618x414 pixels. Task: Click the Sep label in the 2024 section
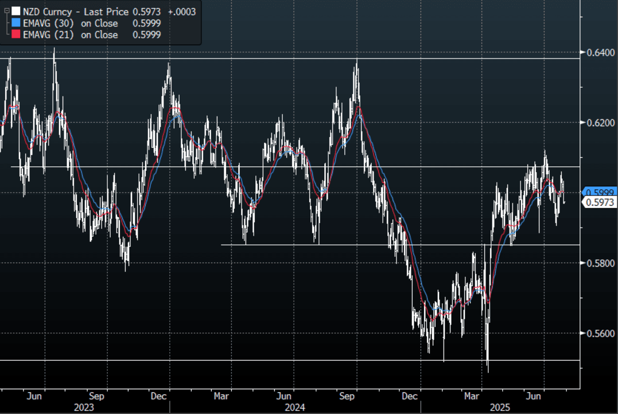[x=347, y=396]
